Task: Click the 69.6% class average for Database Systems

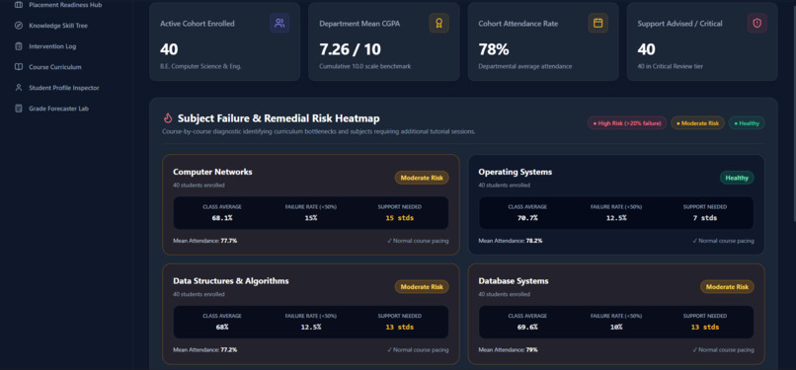Action: click(x=527, y=327)
